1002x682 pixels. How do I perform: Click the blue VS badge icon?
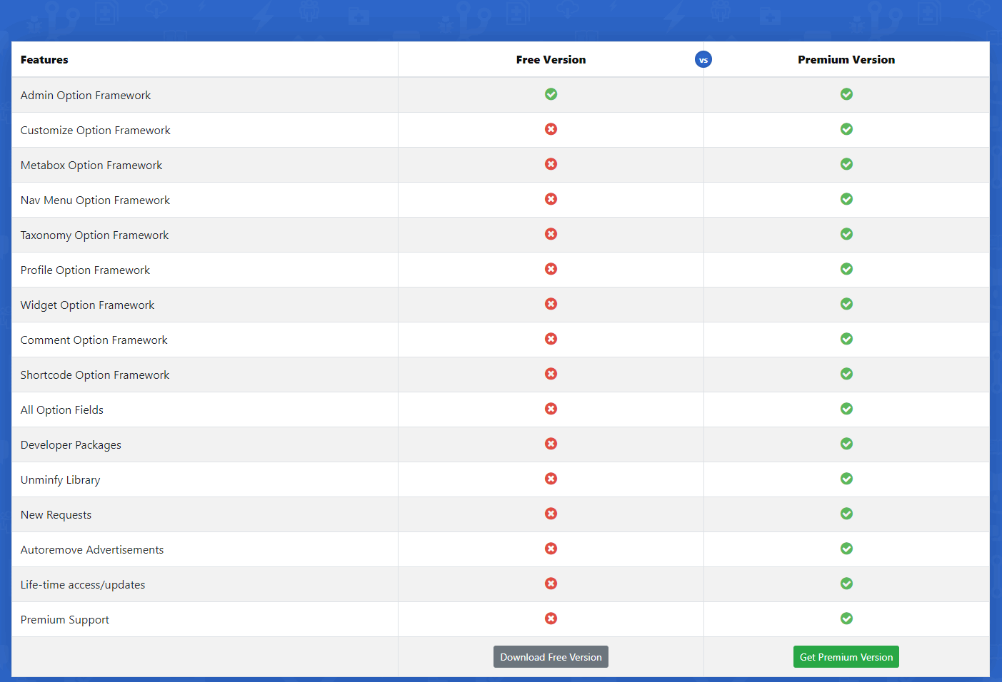coord(703,60)
